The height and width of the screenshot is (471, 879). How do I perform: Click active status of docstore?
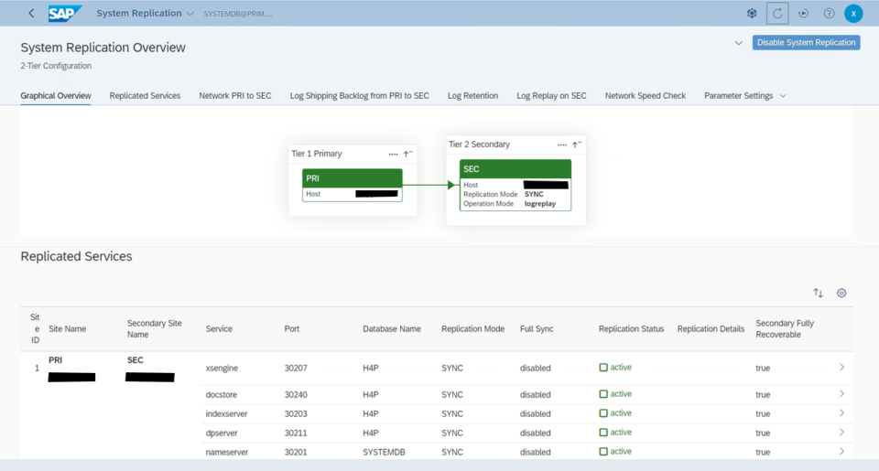coord(615,394)
